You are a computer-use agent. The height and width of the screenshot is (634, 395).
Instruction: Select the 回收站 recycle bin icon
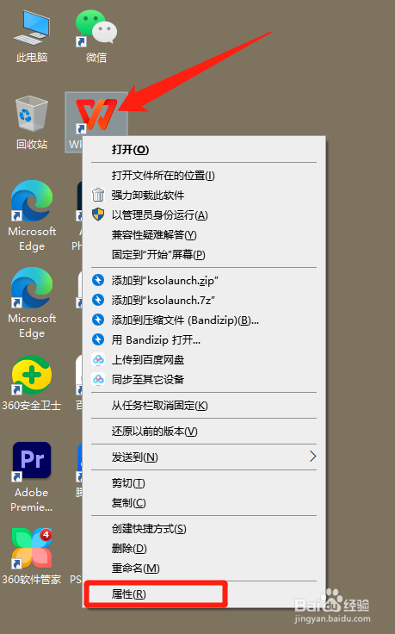(32, 122)
